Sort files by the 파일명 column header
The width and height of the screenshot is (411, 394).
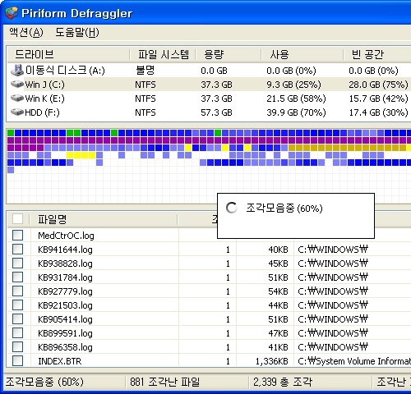coord(104,219)
